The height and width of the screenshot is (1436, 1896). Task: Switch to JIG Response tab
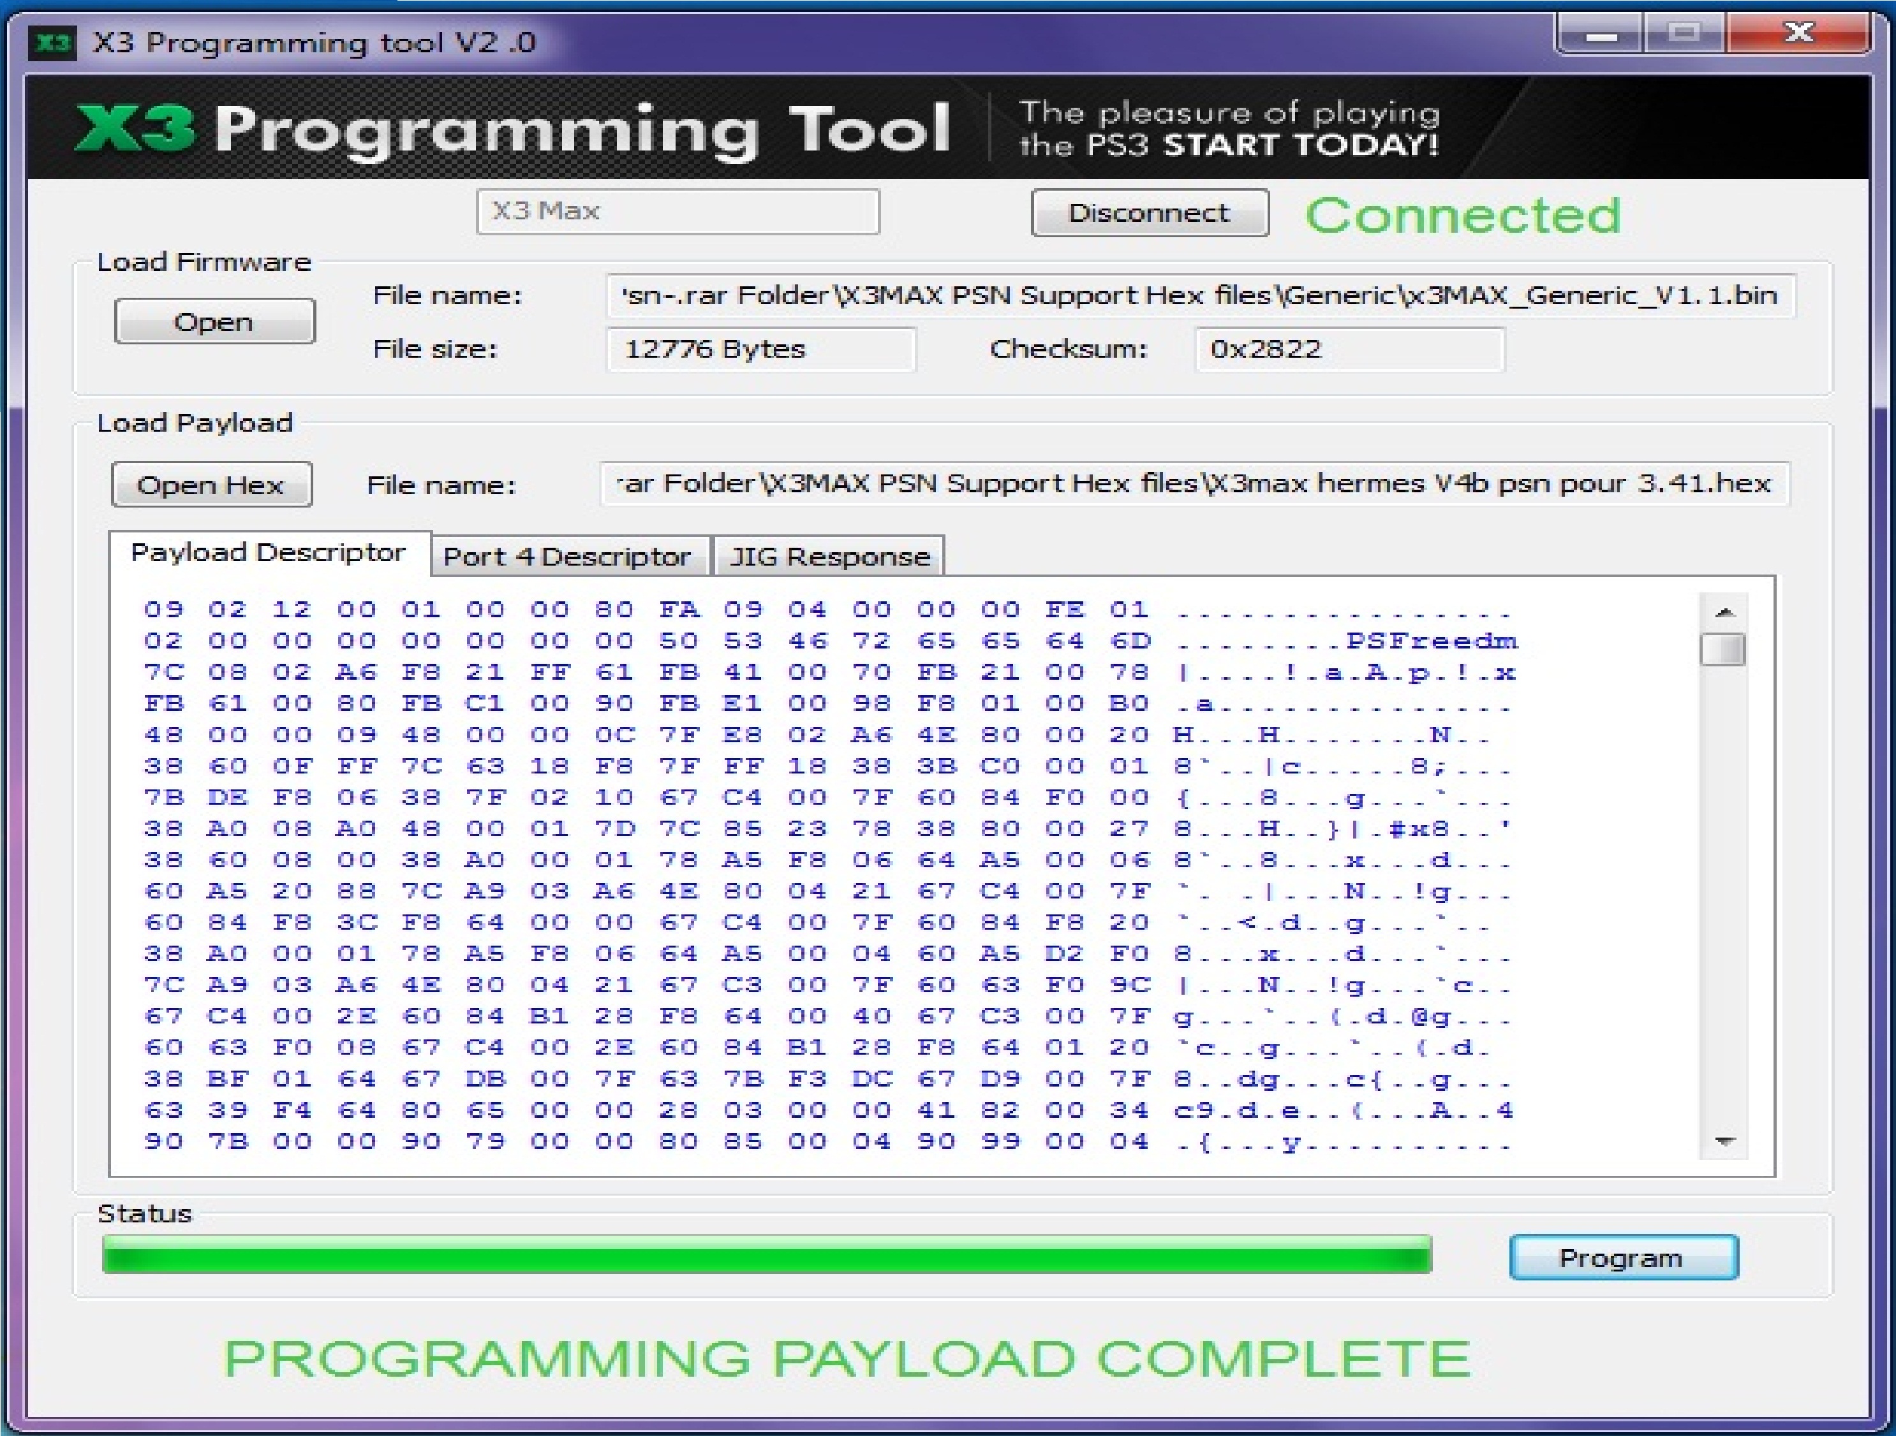pos(830,557)
